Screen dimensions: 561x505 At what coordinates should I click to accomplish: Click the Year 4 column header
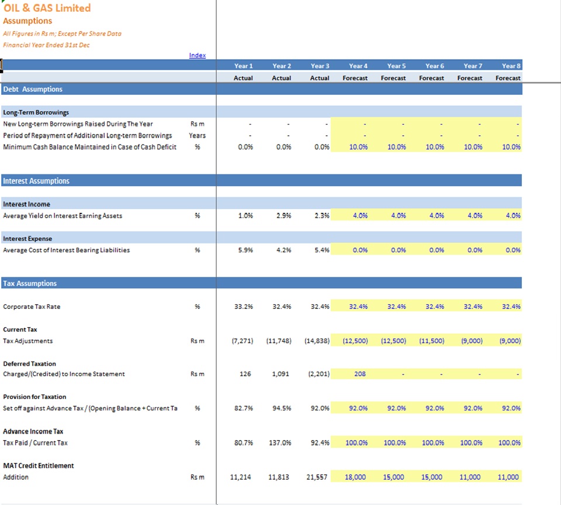(358, 66)
